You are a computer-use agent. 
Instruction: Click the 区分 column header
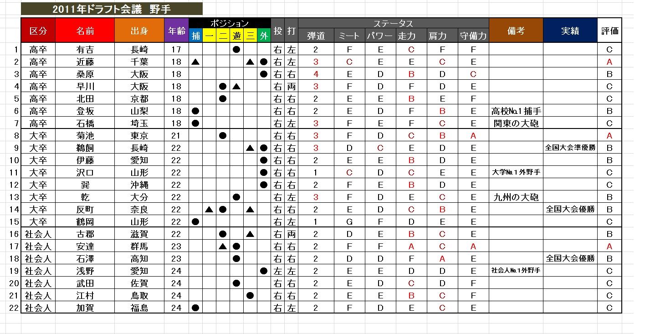38,31
